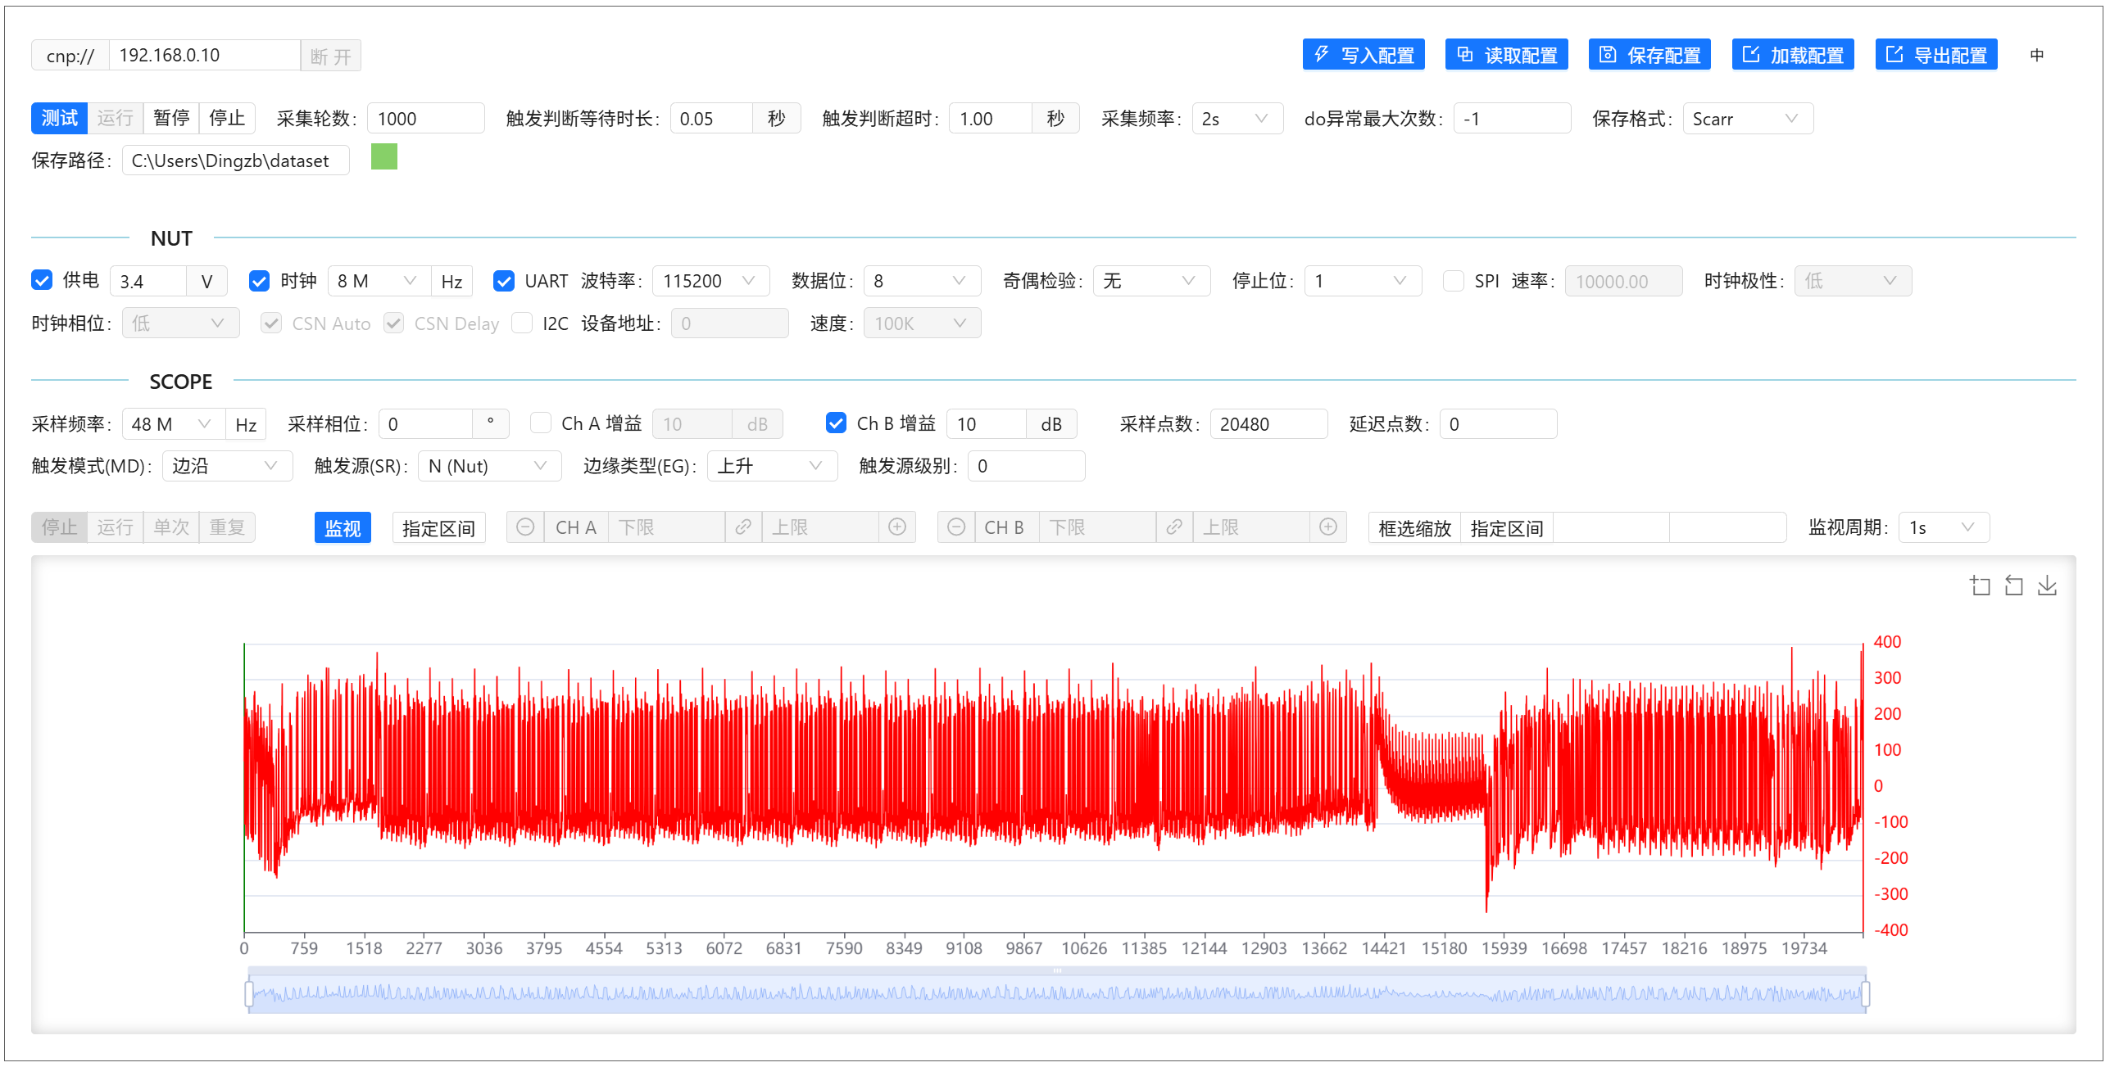Toggle the SPI checkbox

(x=1454, y=281)
